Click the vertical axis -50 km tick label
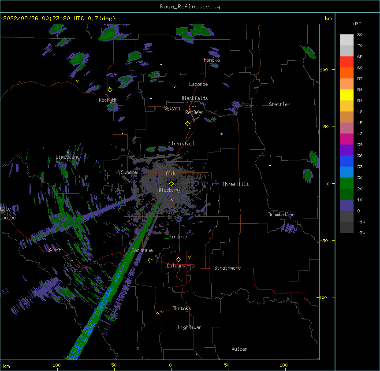 click(x=324, y=241)
